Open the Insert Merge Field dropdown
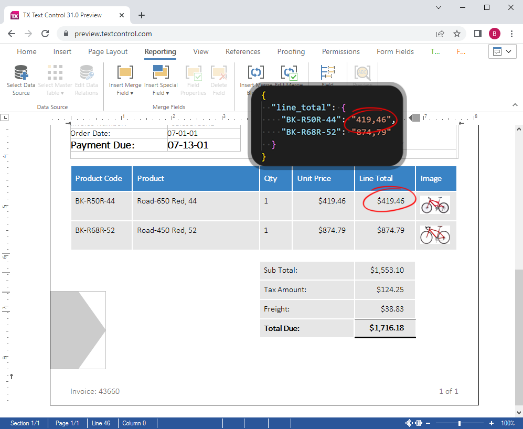 [x=125, y=89]
